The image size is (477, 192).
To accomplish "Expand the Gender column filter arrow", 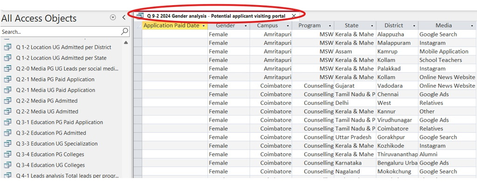I will tap(245, 26).
